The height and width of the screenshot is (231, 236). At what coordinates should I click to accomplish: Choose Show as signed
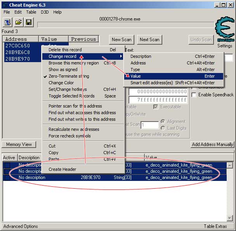click(82, 69)
